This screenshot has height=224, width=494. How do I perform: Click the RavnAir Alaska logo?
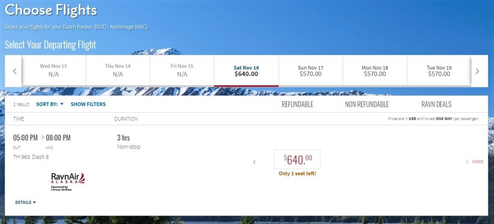[x=67, y=180]
